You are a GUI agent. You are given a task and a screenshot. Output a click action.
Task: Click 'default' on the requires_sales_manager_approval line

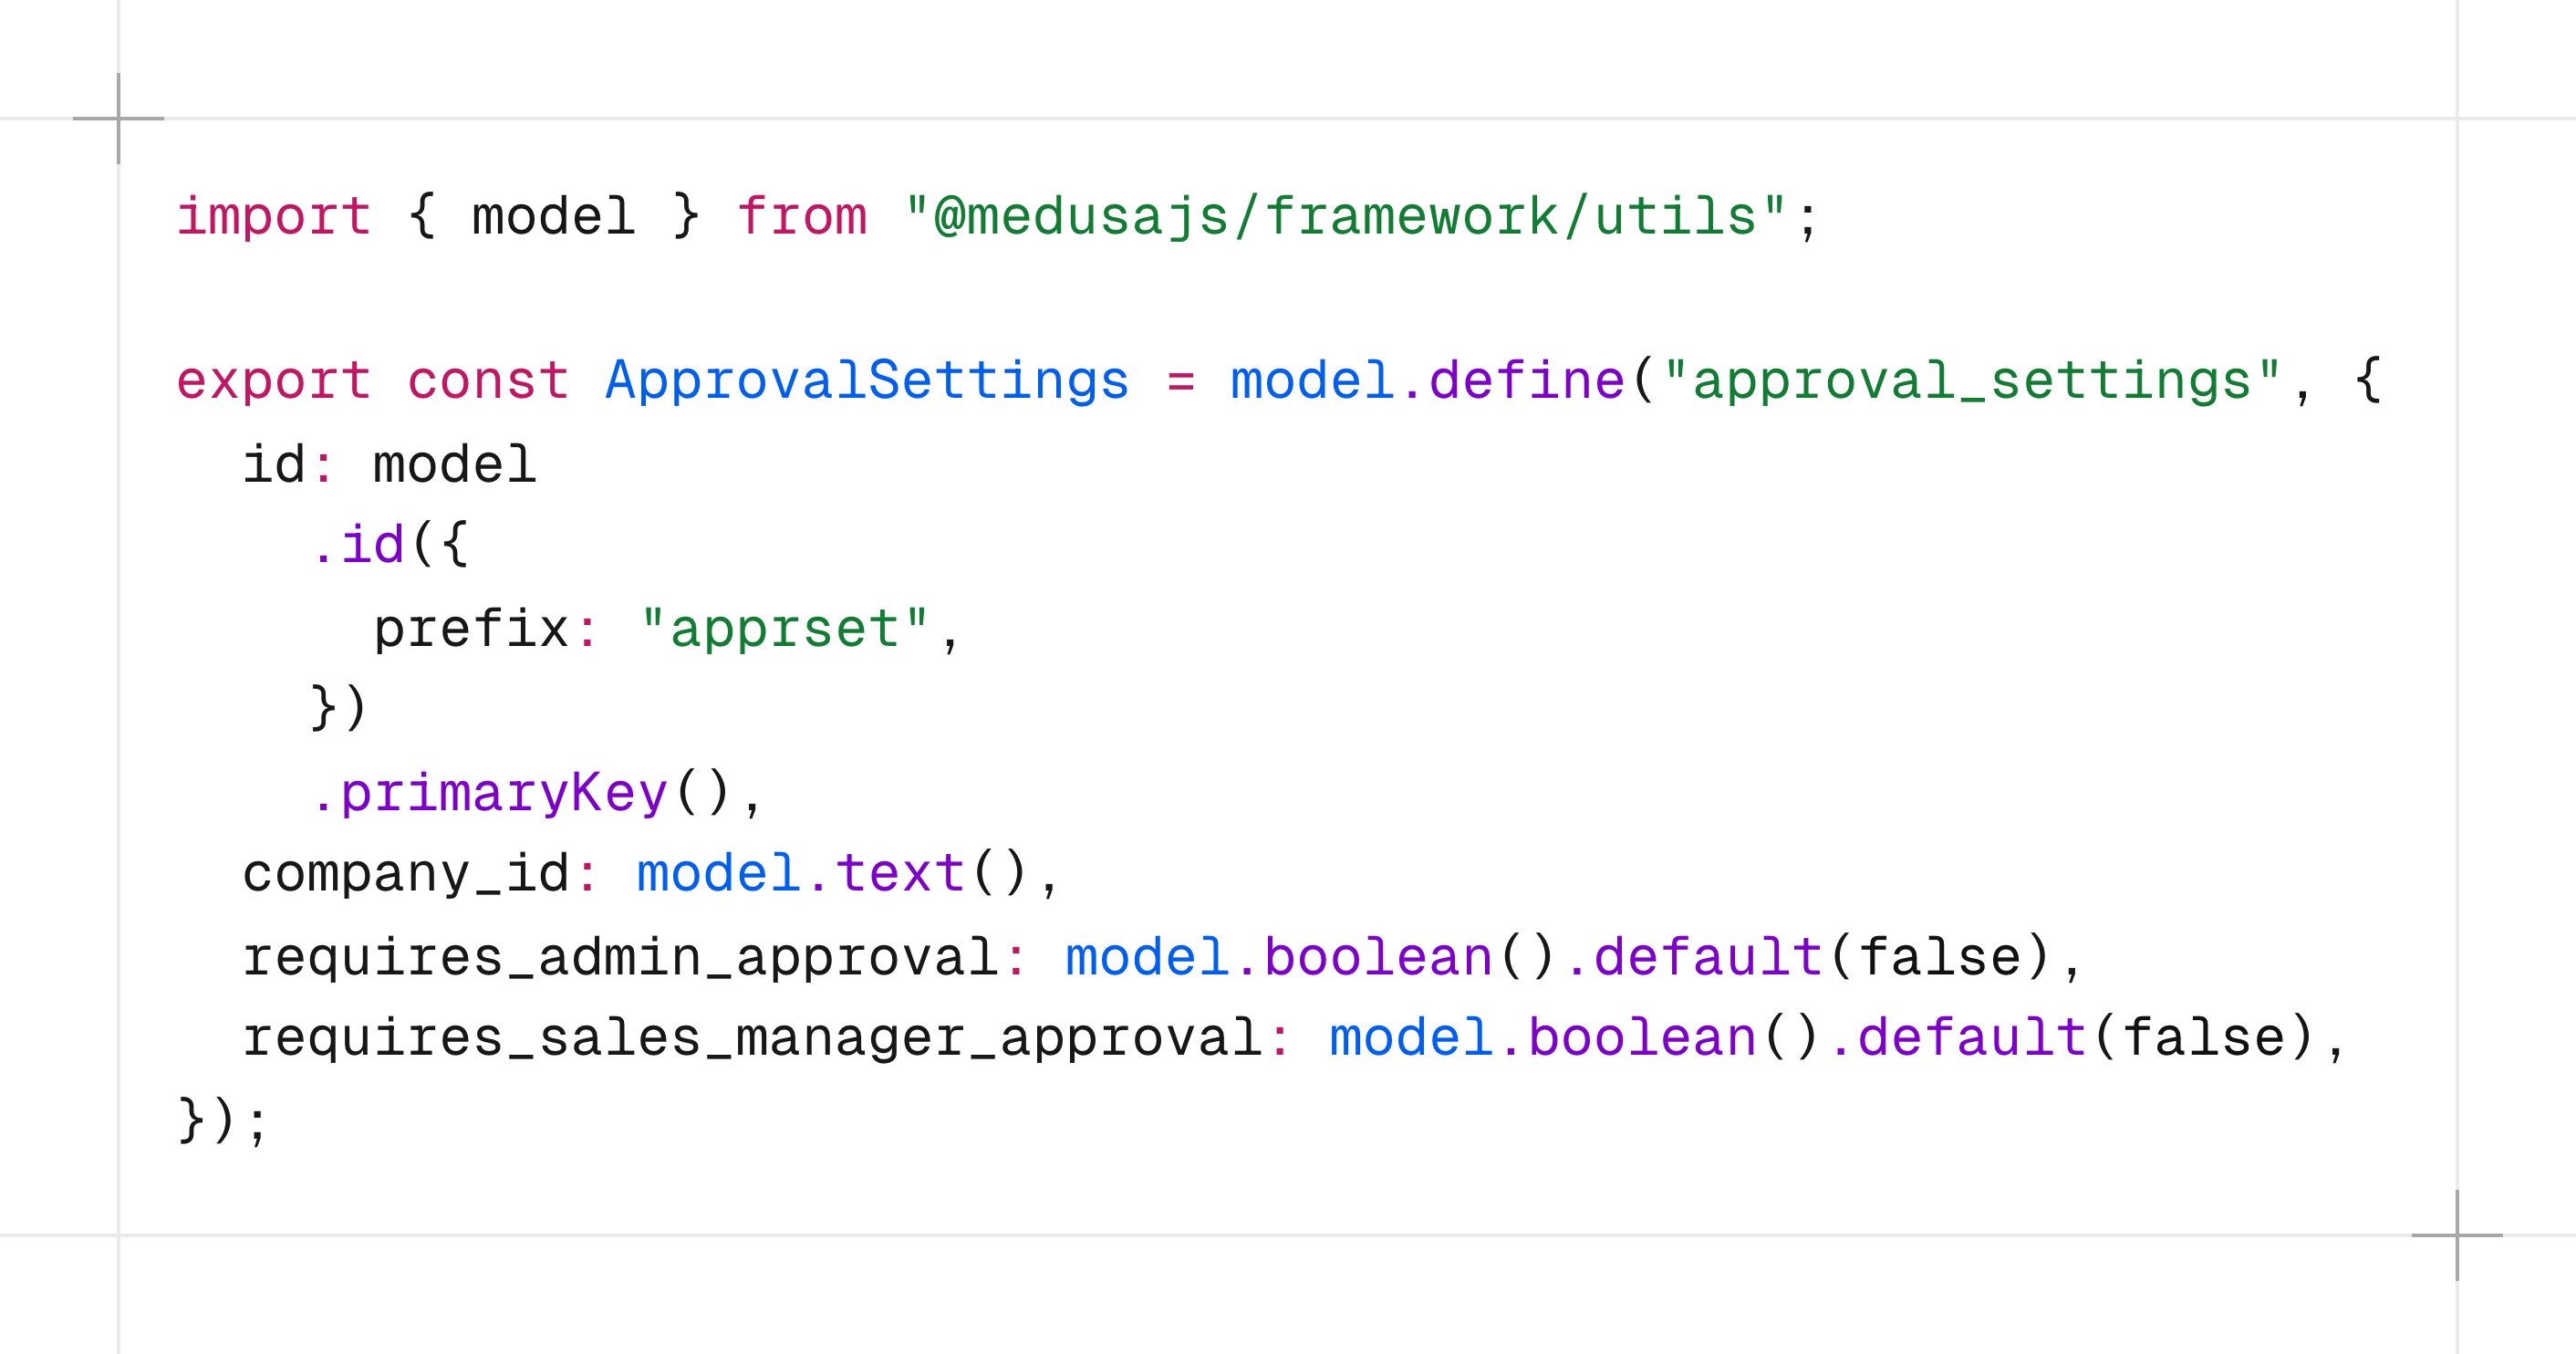[1972, 1039]
